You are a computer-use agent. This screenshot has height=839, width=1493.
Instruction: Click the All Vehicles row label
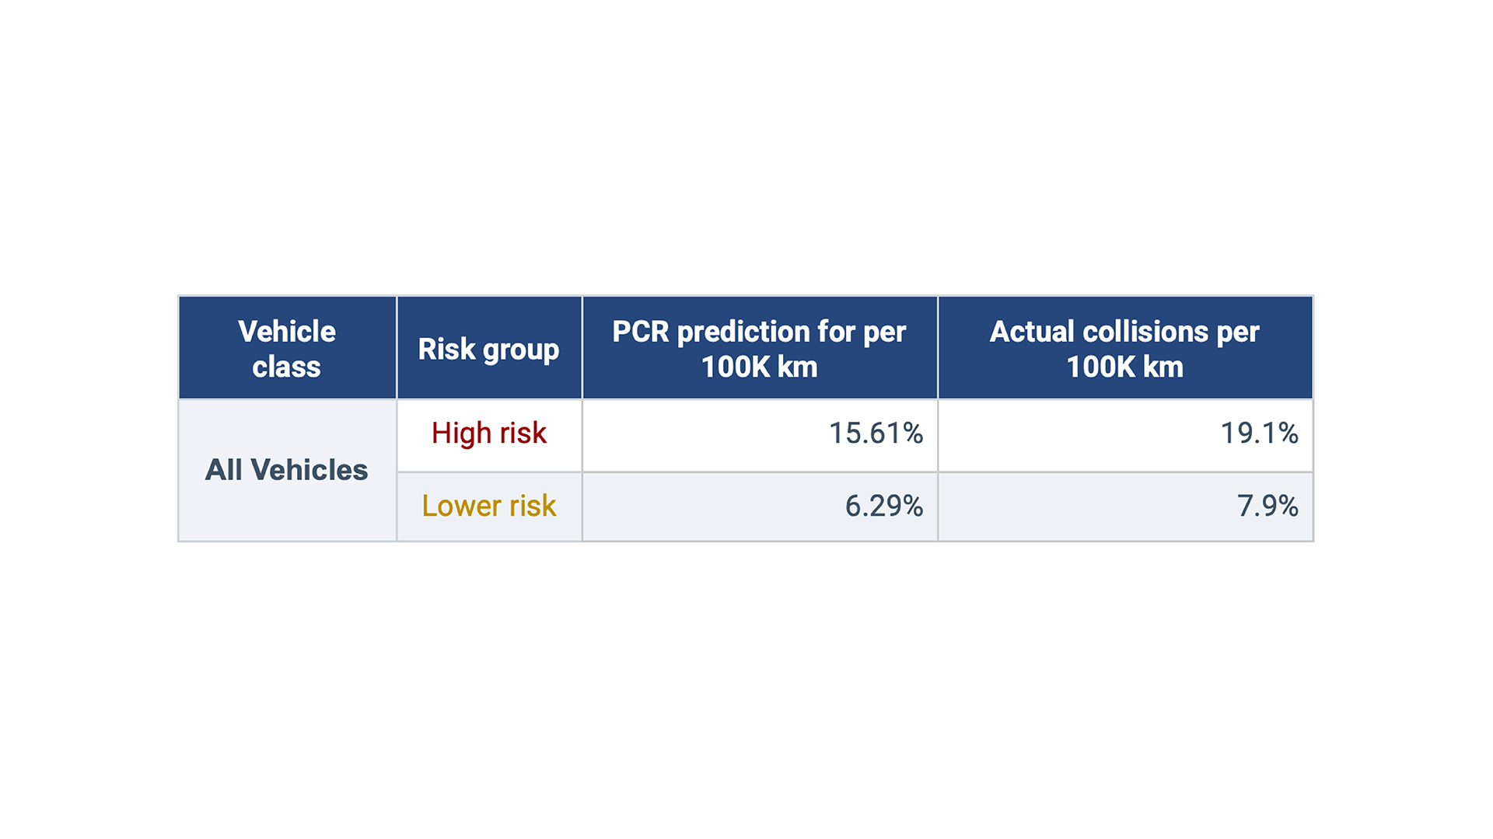pyautogui.click(x=286, y=470)
